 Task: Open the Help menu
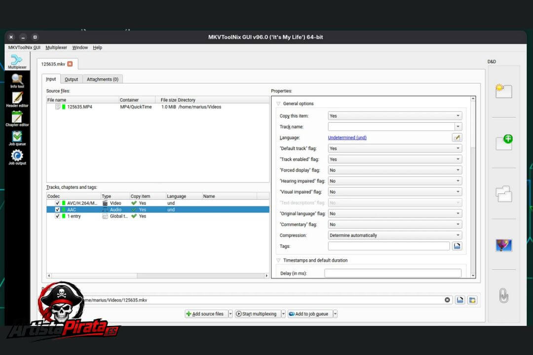point(97,47)
